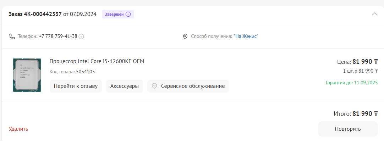The width and height of the screenshot is (384, 141).
Task: Open the Intel Core i5-12600KF processor thumbnail
Action: [x=27, y=75]
